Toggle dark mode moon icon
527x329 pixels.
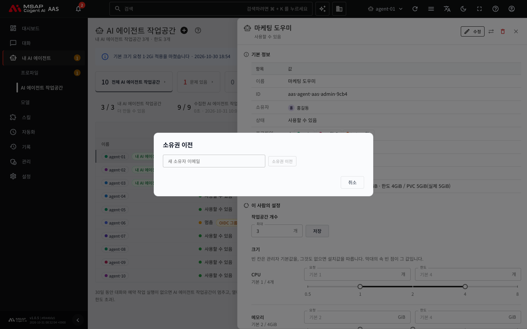click(463, 9)
